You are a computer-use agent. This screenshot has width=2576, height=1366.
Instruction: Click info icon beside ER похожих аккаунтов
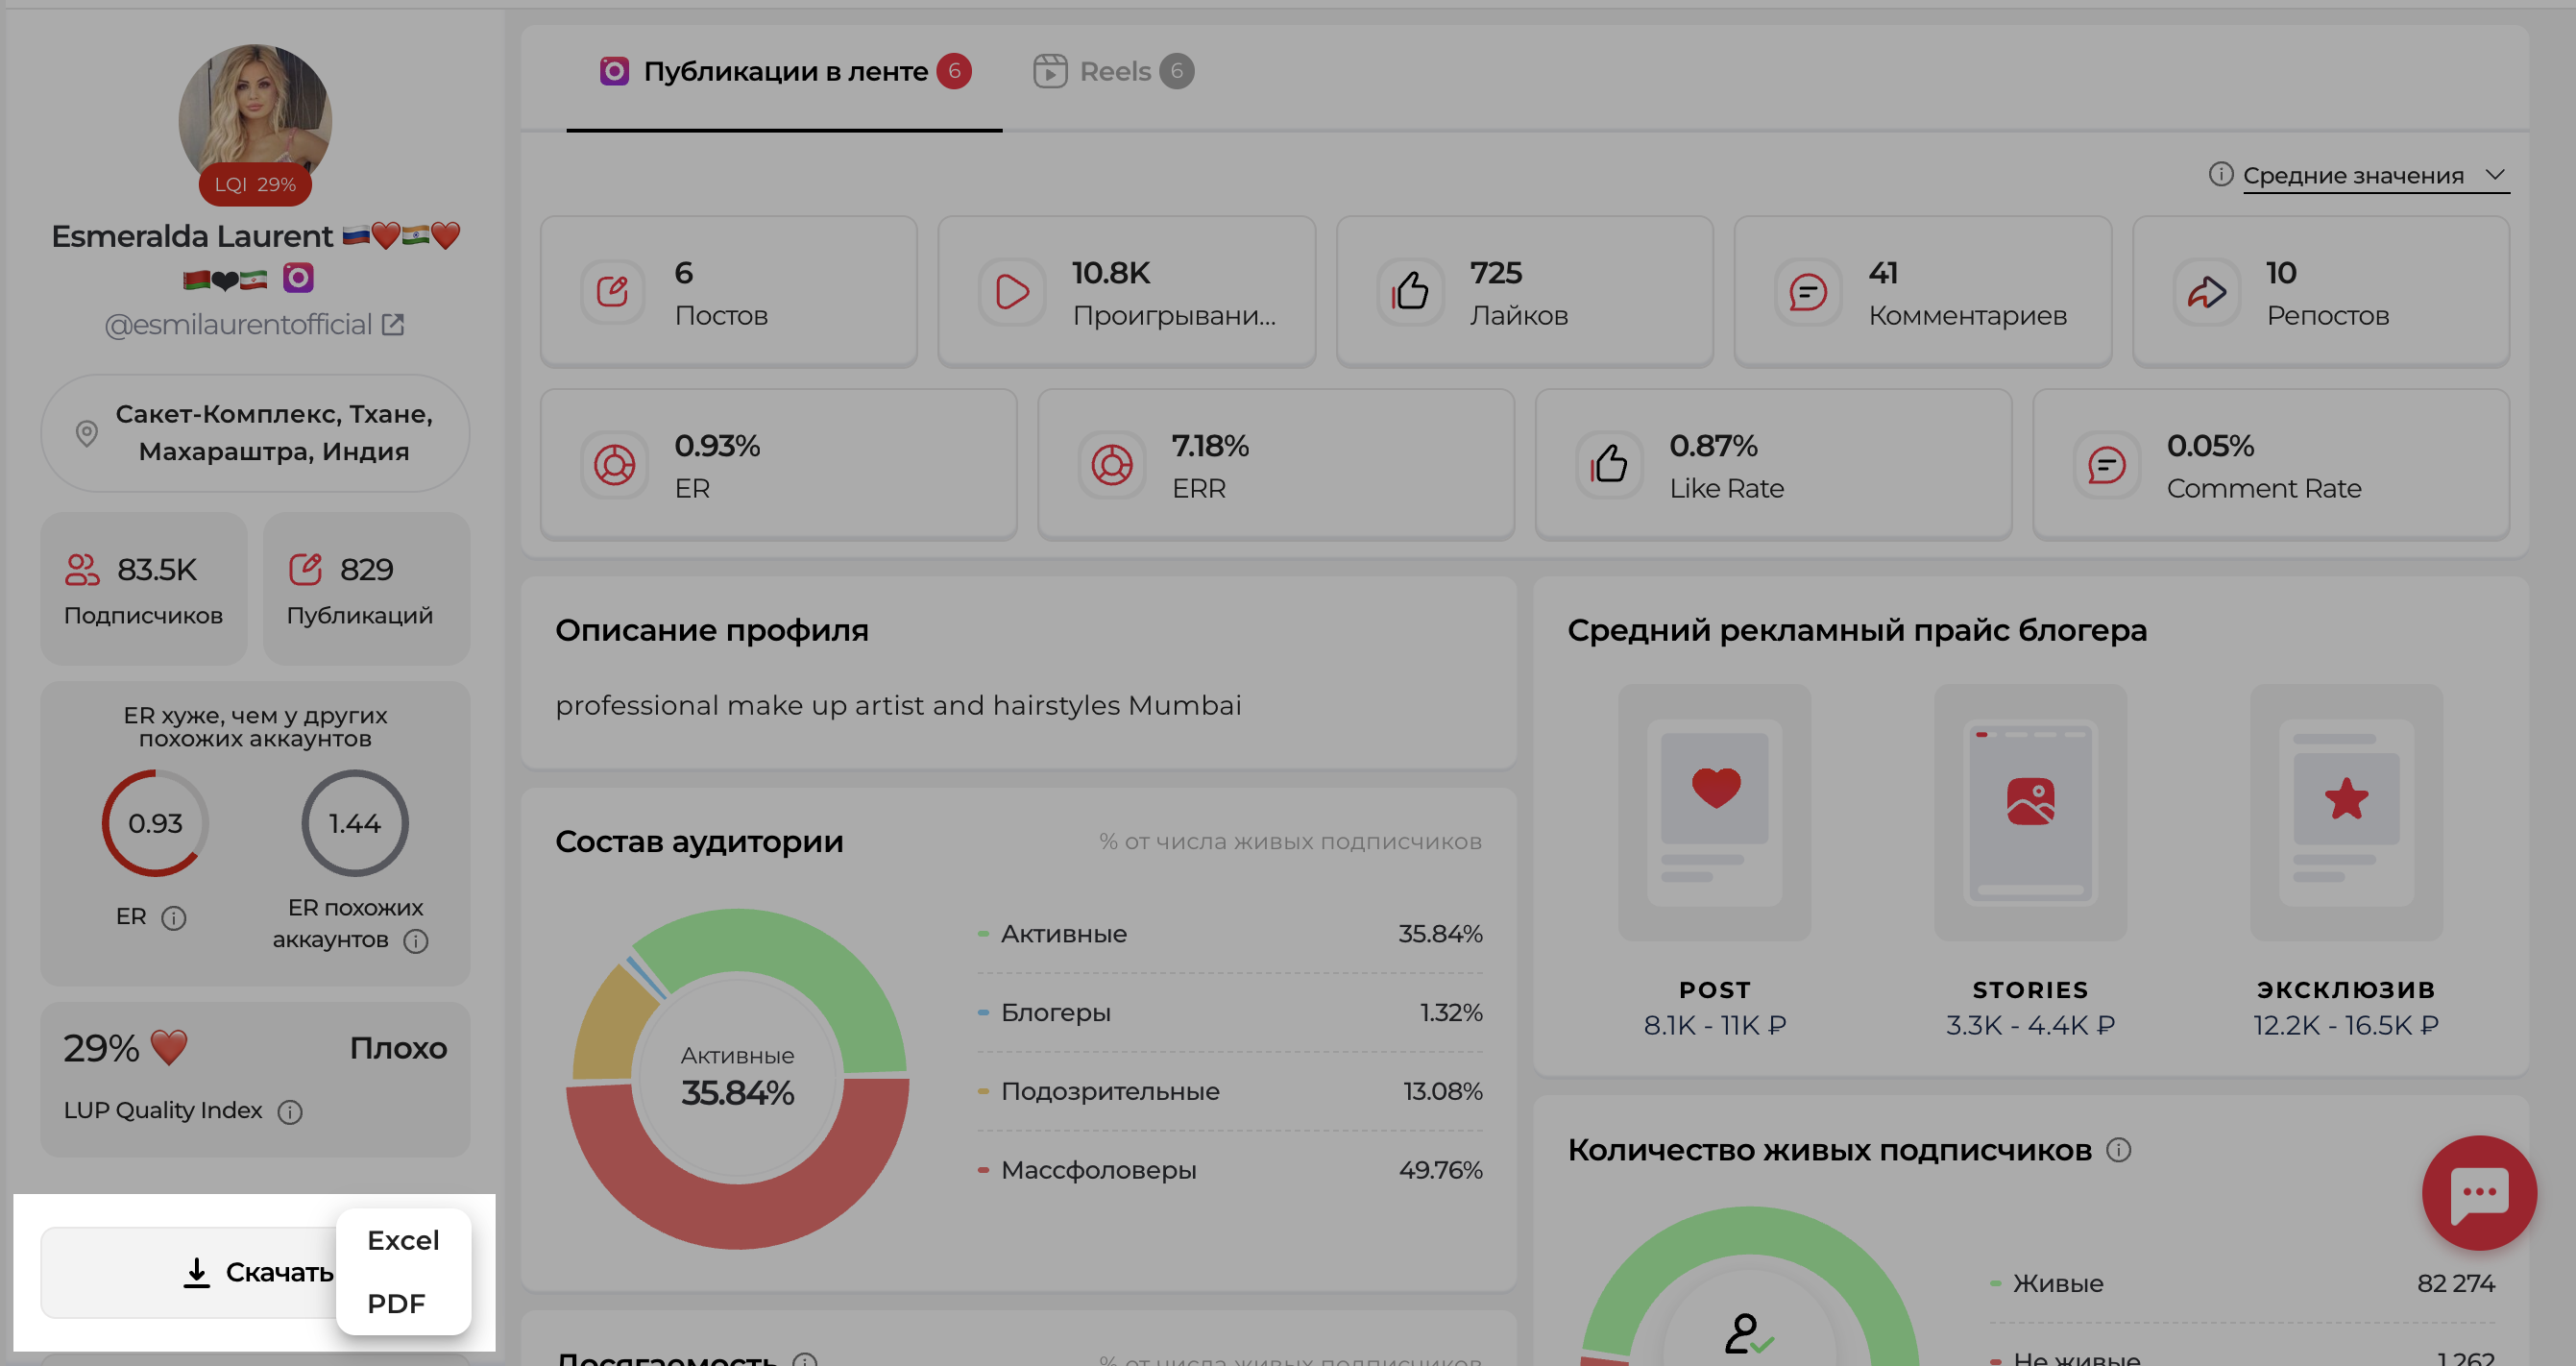(x=416, y=940)
